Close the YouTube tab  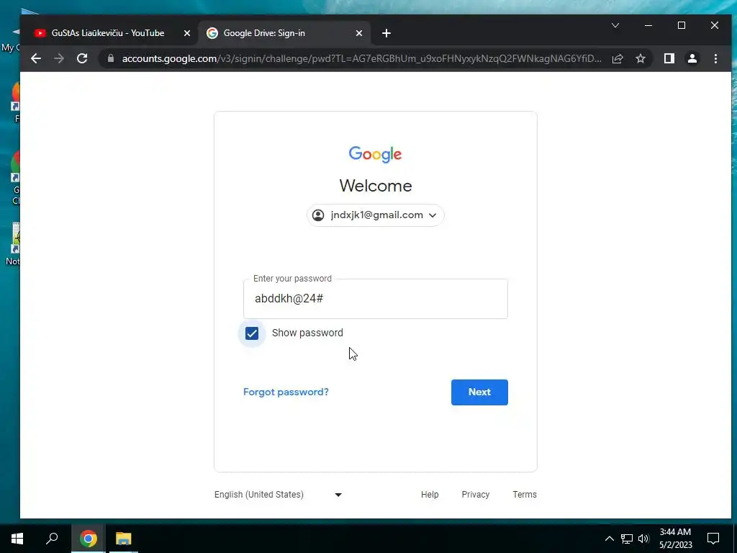(x=187, y=33)
